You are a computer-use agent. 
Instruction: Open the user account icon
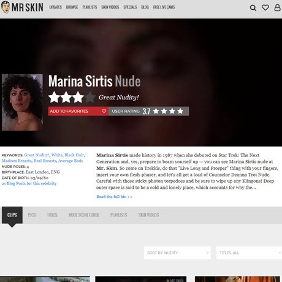tap(277, 7)
